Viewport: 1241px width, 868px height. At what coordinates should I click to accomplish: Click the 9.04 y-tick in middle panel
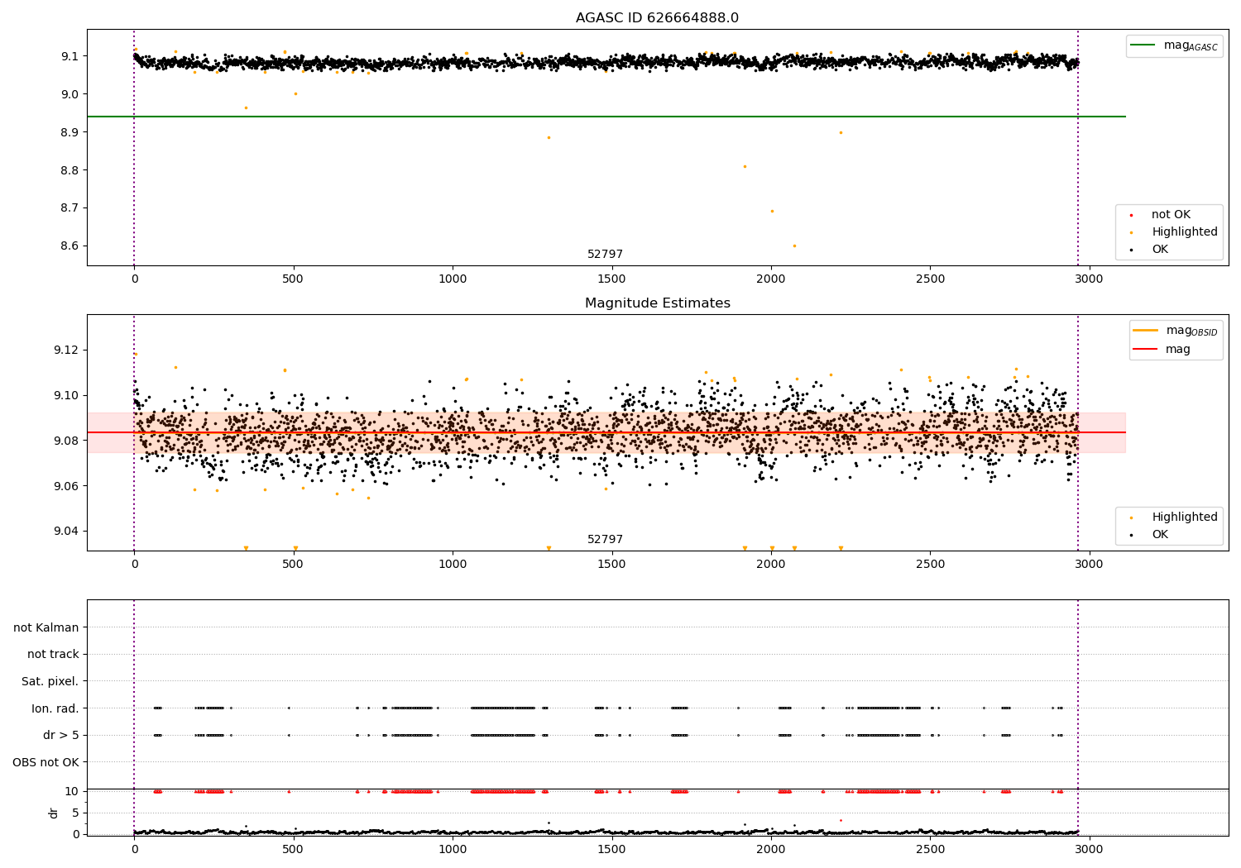[66, 532]
